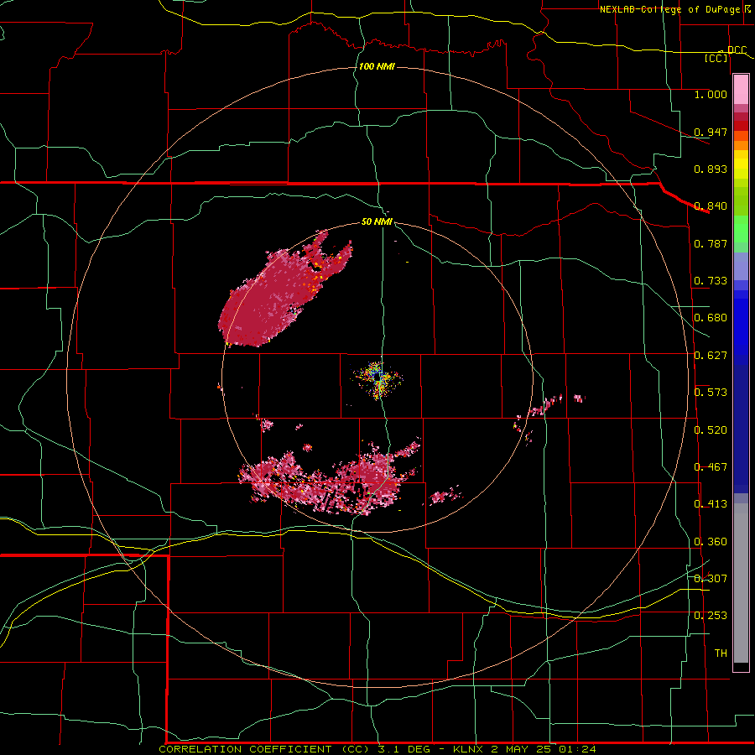Click the 0.573 scale value

[711, 392]
